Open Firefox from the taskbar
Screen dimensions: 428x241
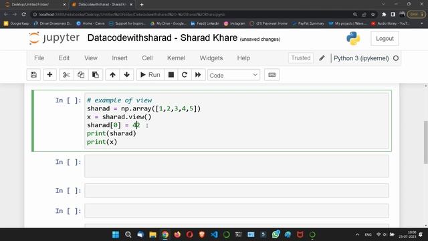pos(177,234)
